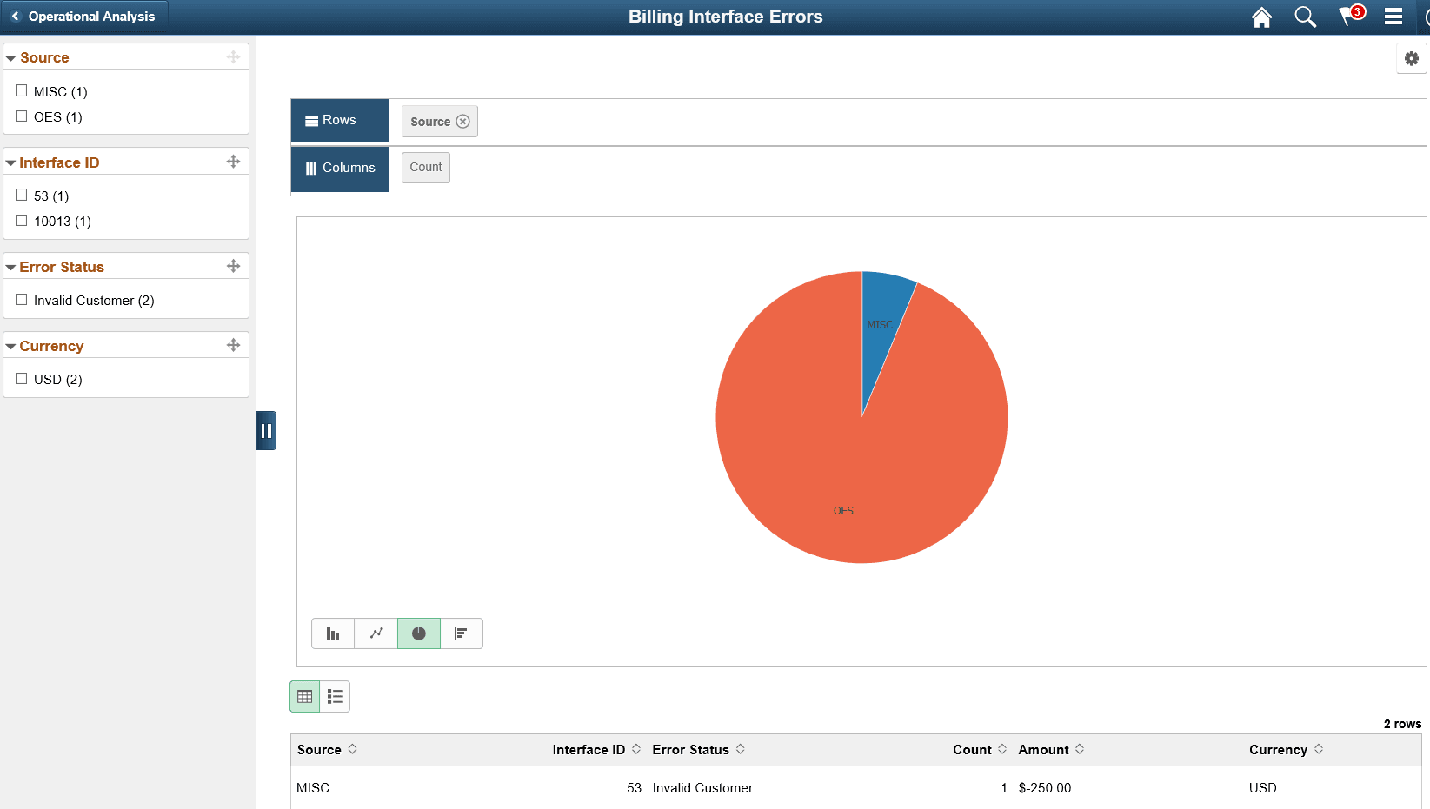Open the navigation hamburger menu
This screenshot has height=809, width=1430.
pyautogui.click(x=1392, y=17)
